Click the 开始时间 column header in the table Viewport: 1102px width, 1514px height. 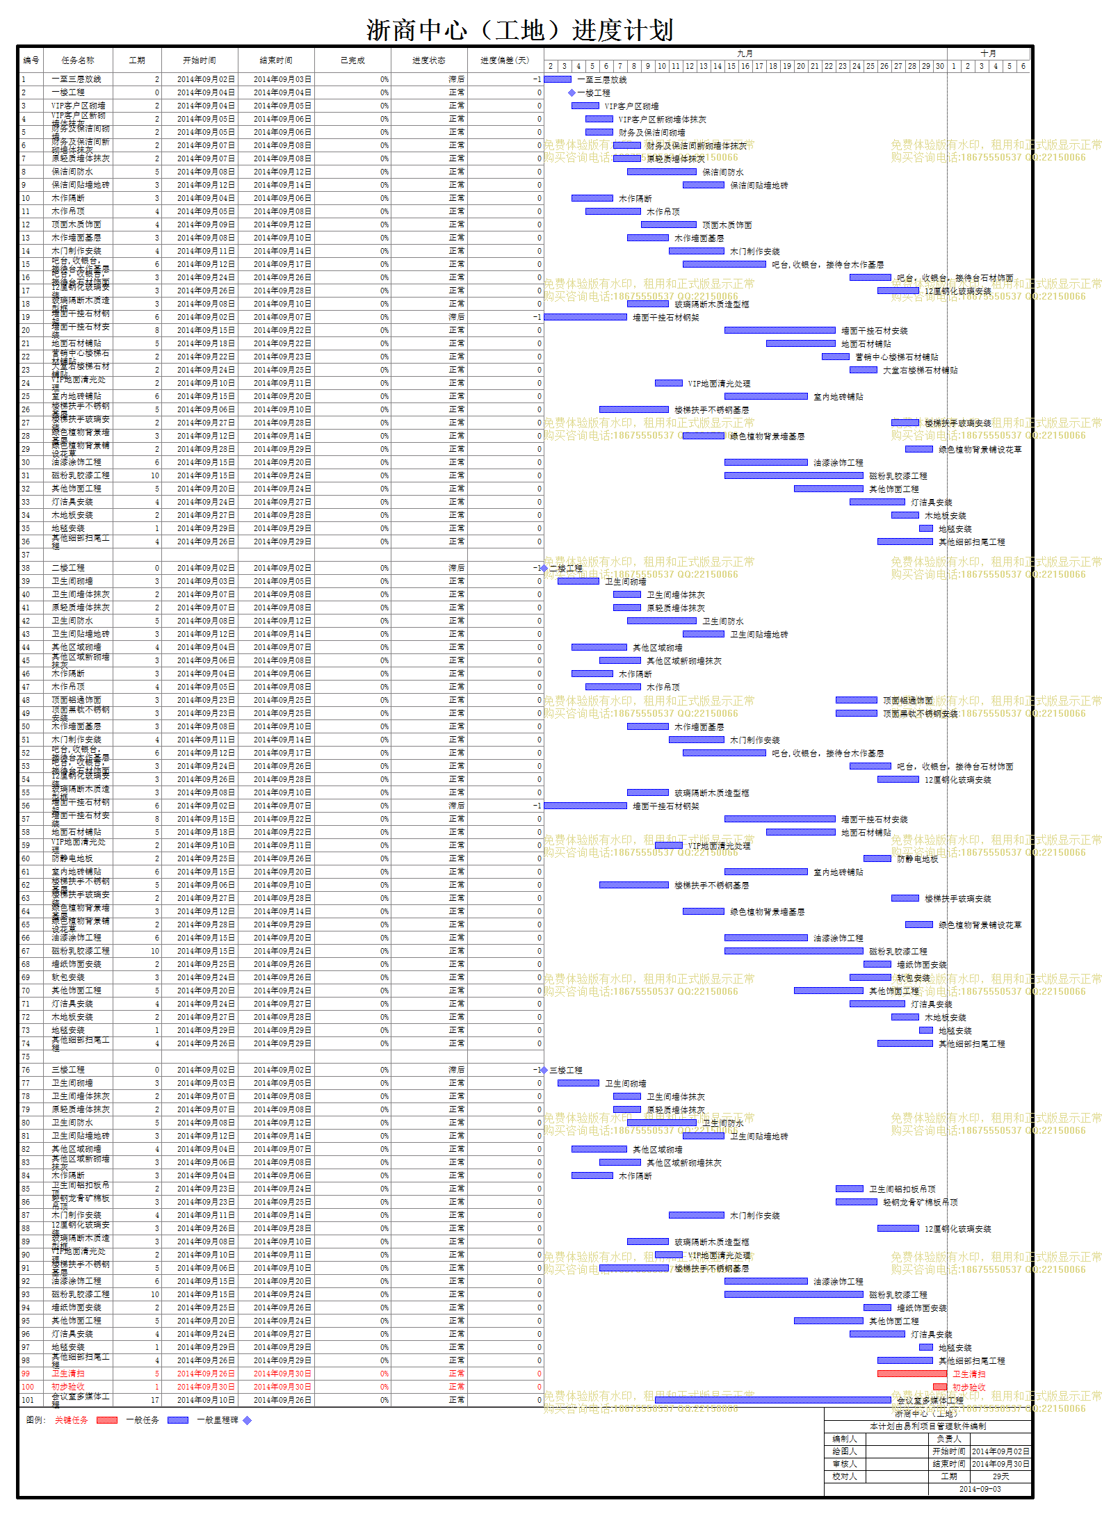[200, 60]
